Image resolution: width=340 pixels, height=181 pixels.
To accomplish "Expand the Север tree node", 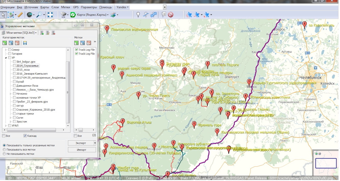I will (x=6, y=50).
